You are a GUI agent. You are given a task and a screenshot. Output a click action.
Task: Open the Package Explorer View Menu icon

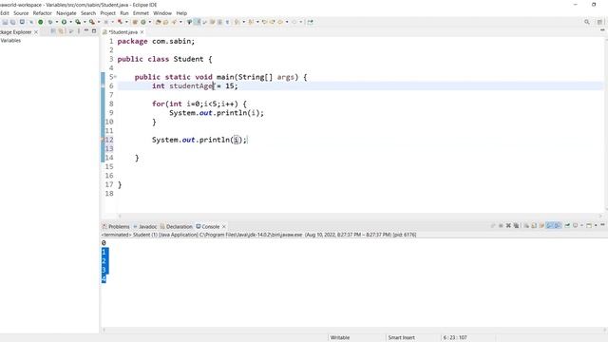tap(79, 31)
